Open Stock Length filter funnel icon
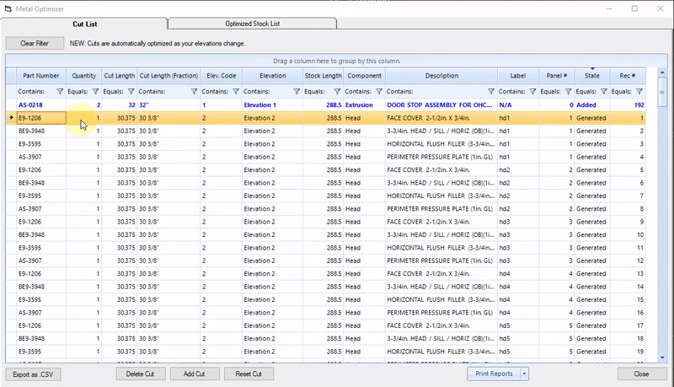 [x=337, y=91]
